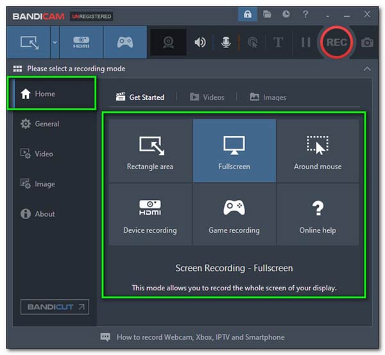Choose the Around mouse tile
The width and height of the screenshot is (385, 355).
coord(318,151)
